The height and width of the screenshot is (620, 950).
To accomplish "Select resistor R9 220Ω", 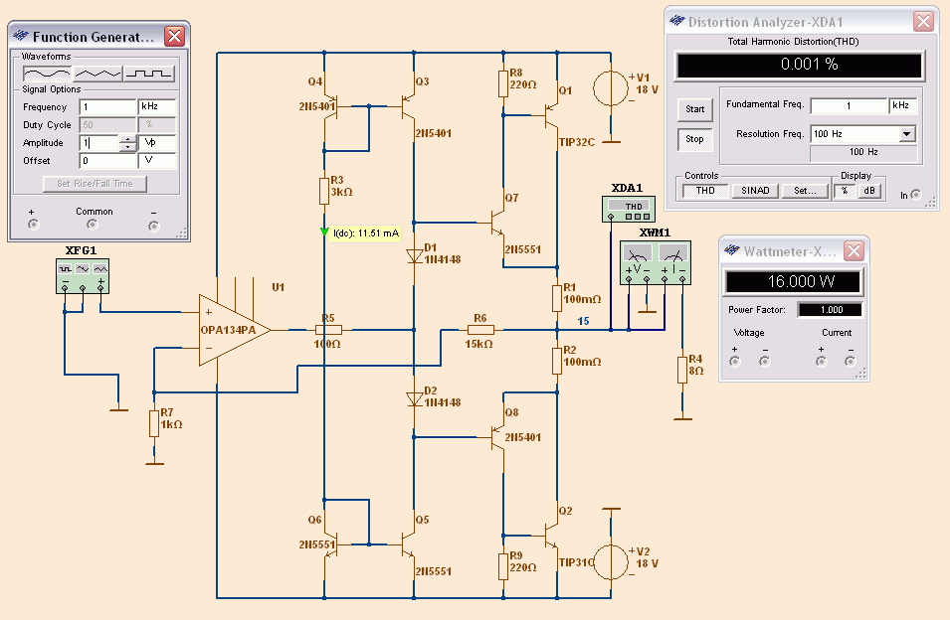I will (x=503, y=566).
